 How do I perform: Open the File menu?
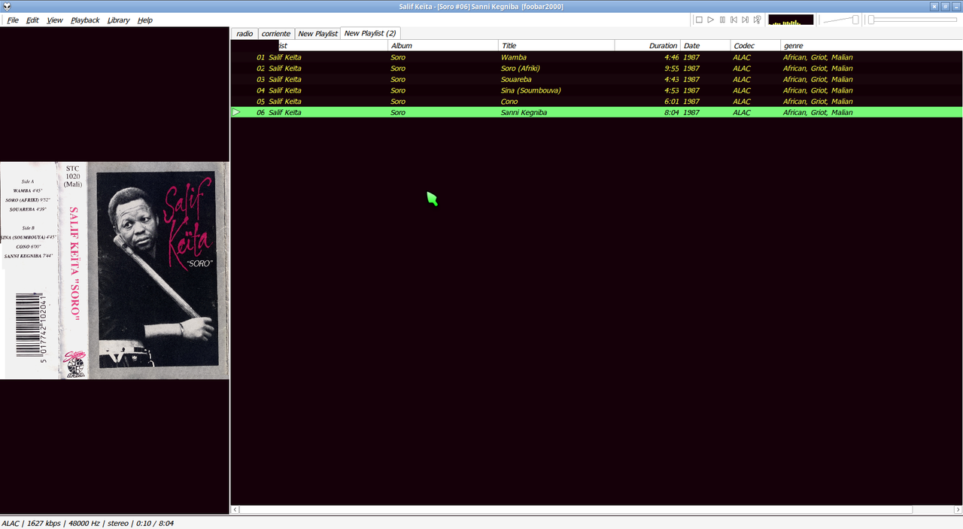pyautogui.click(x=13, y=20)
